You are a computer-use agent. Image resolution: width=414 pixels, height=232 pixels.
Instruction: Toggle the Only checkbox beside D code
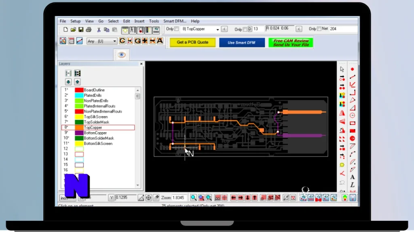[245, 29]
